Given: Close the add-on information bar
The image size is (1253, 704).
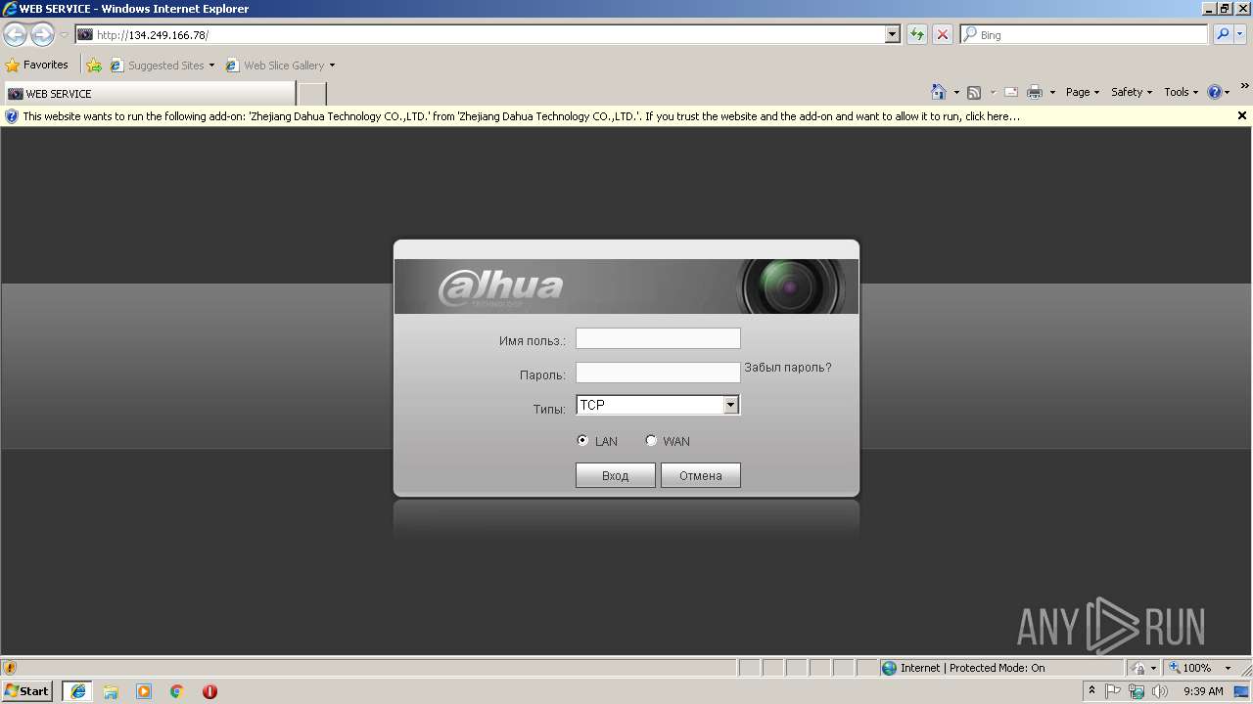Looking at the screenshot, I should (x=1242, y=115).
